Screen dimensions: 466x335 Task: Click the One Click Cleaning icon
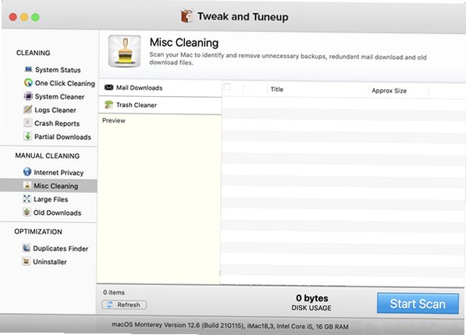(28, 82)
